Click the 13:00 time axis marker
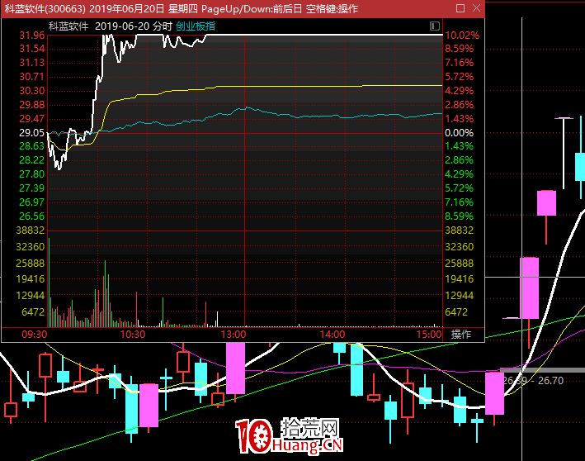Image resolution: width=585 pixels, height=461 pixels. pos(234,334)
